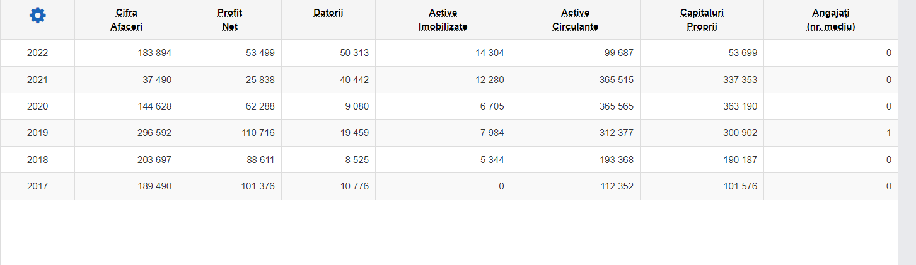The image size is (916, 265).
Task: Click the 2022 turnover value 183 894
Action: tap(154, 53)
